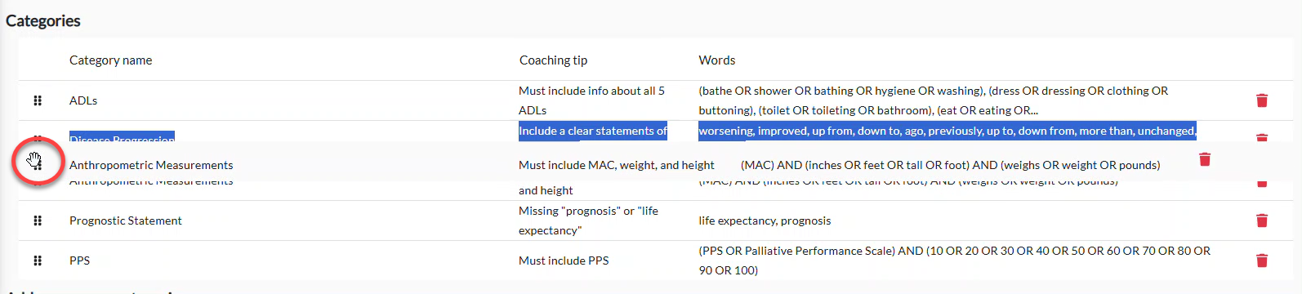Click the 'Words' column header
The width and height of the screenshot is (1302, 294).
coord(717,60)
